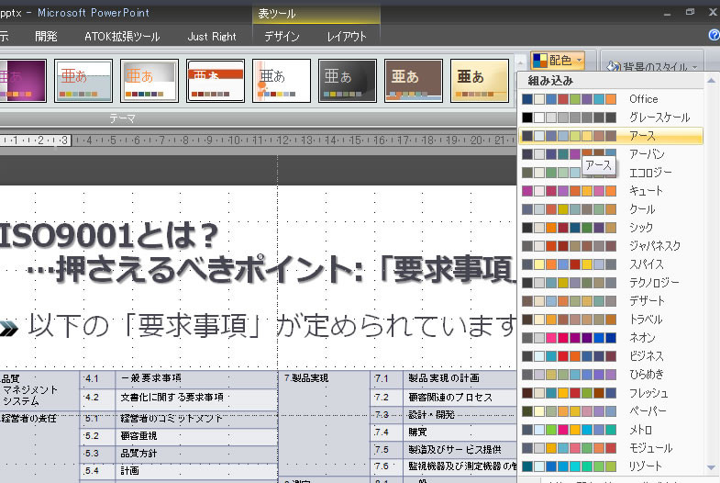This screenshot has width=720, height=483.
Task: Apply the モジュール color scheme
Action: coord(611,448)
